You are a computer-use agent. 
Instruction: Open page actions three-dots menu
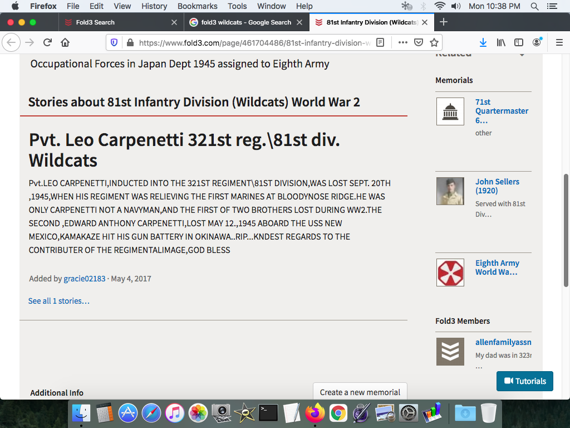click(x=402, y=42)
